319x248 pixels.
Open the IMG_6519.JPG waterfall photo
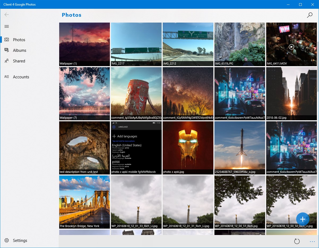(x=240, y=44)
